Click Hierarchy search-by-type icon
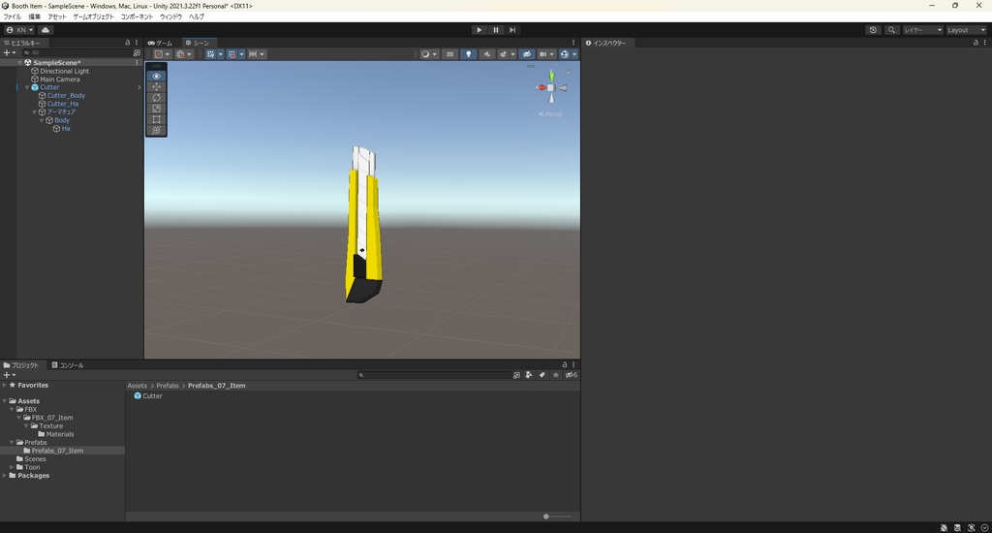The image size is (992, 533). tap(136, 53)
